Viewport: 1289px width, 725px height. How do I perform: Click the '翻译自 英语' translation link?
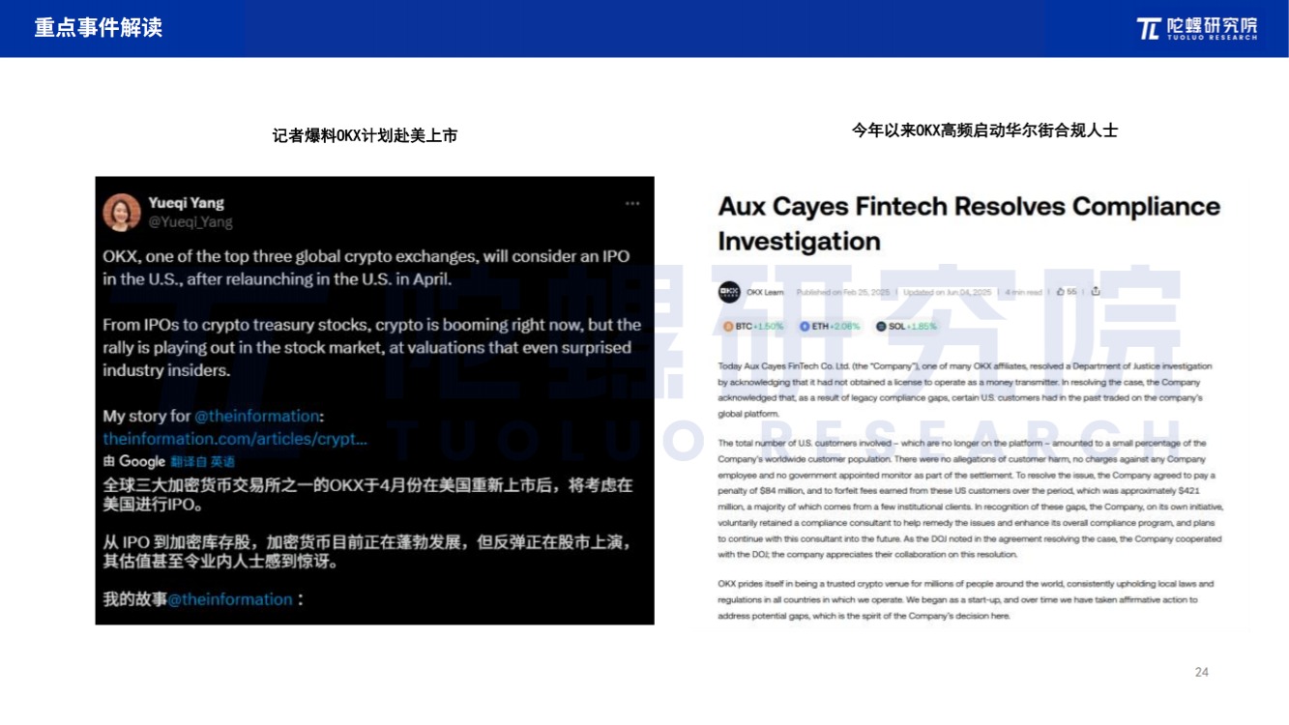202,462
